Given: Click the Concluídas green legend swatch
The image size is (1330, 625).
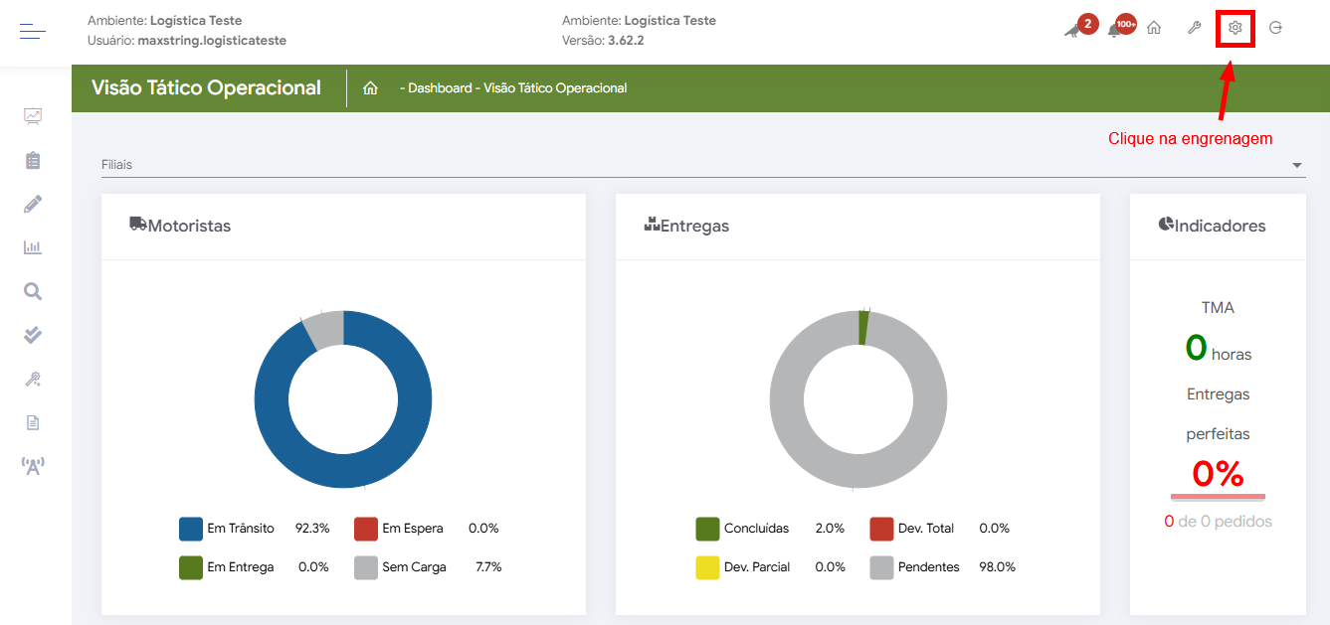Looking at the screenshot, I should [707, 529].
